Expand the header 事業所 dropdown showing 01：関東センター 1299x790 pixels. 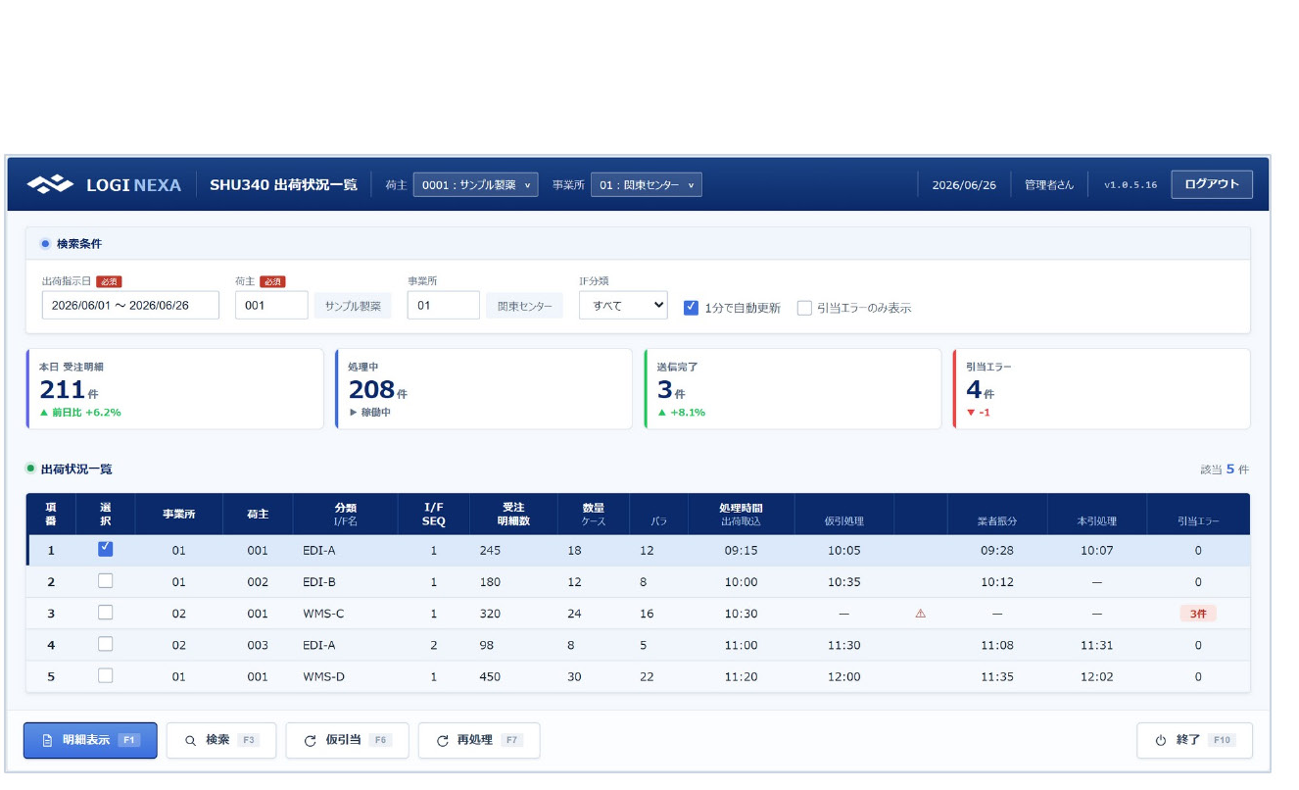(646, 184)
